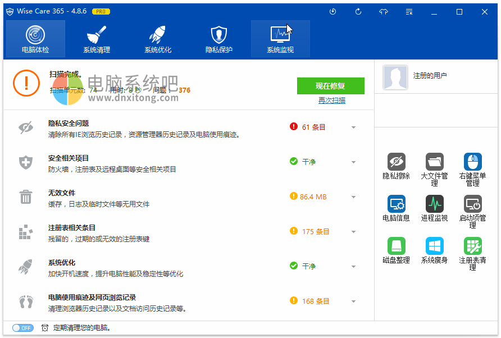Expand the 电脑使用痕迹及网页浏览记录 row arrow

point(353,302)
